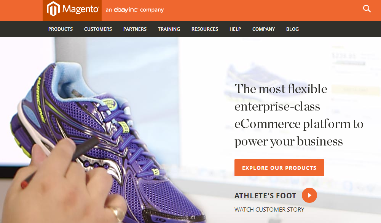The width and height of the screenshot is (381, 223).
Task: Click the Magento hexagon logo icon
Action: pyautogui.click(x=53, y=9)
